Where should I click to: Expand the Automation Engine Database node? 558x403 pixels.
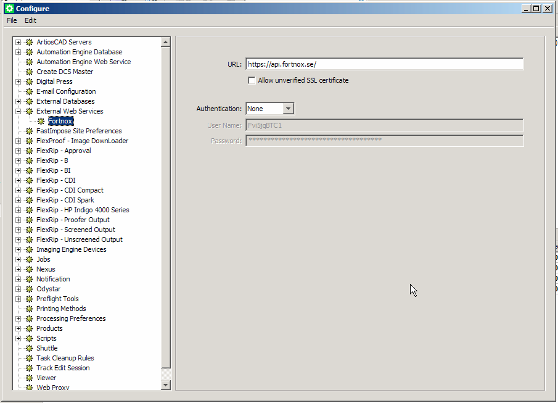[18, 52]
